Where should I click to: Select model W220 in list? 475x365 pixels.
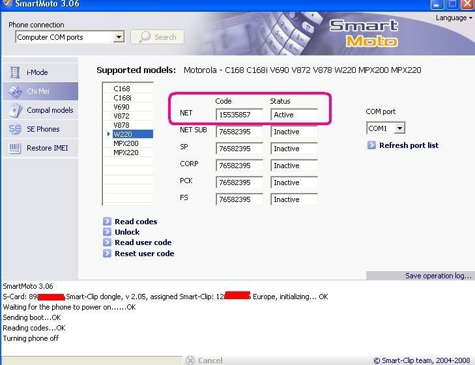click(x=128, y=134)
